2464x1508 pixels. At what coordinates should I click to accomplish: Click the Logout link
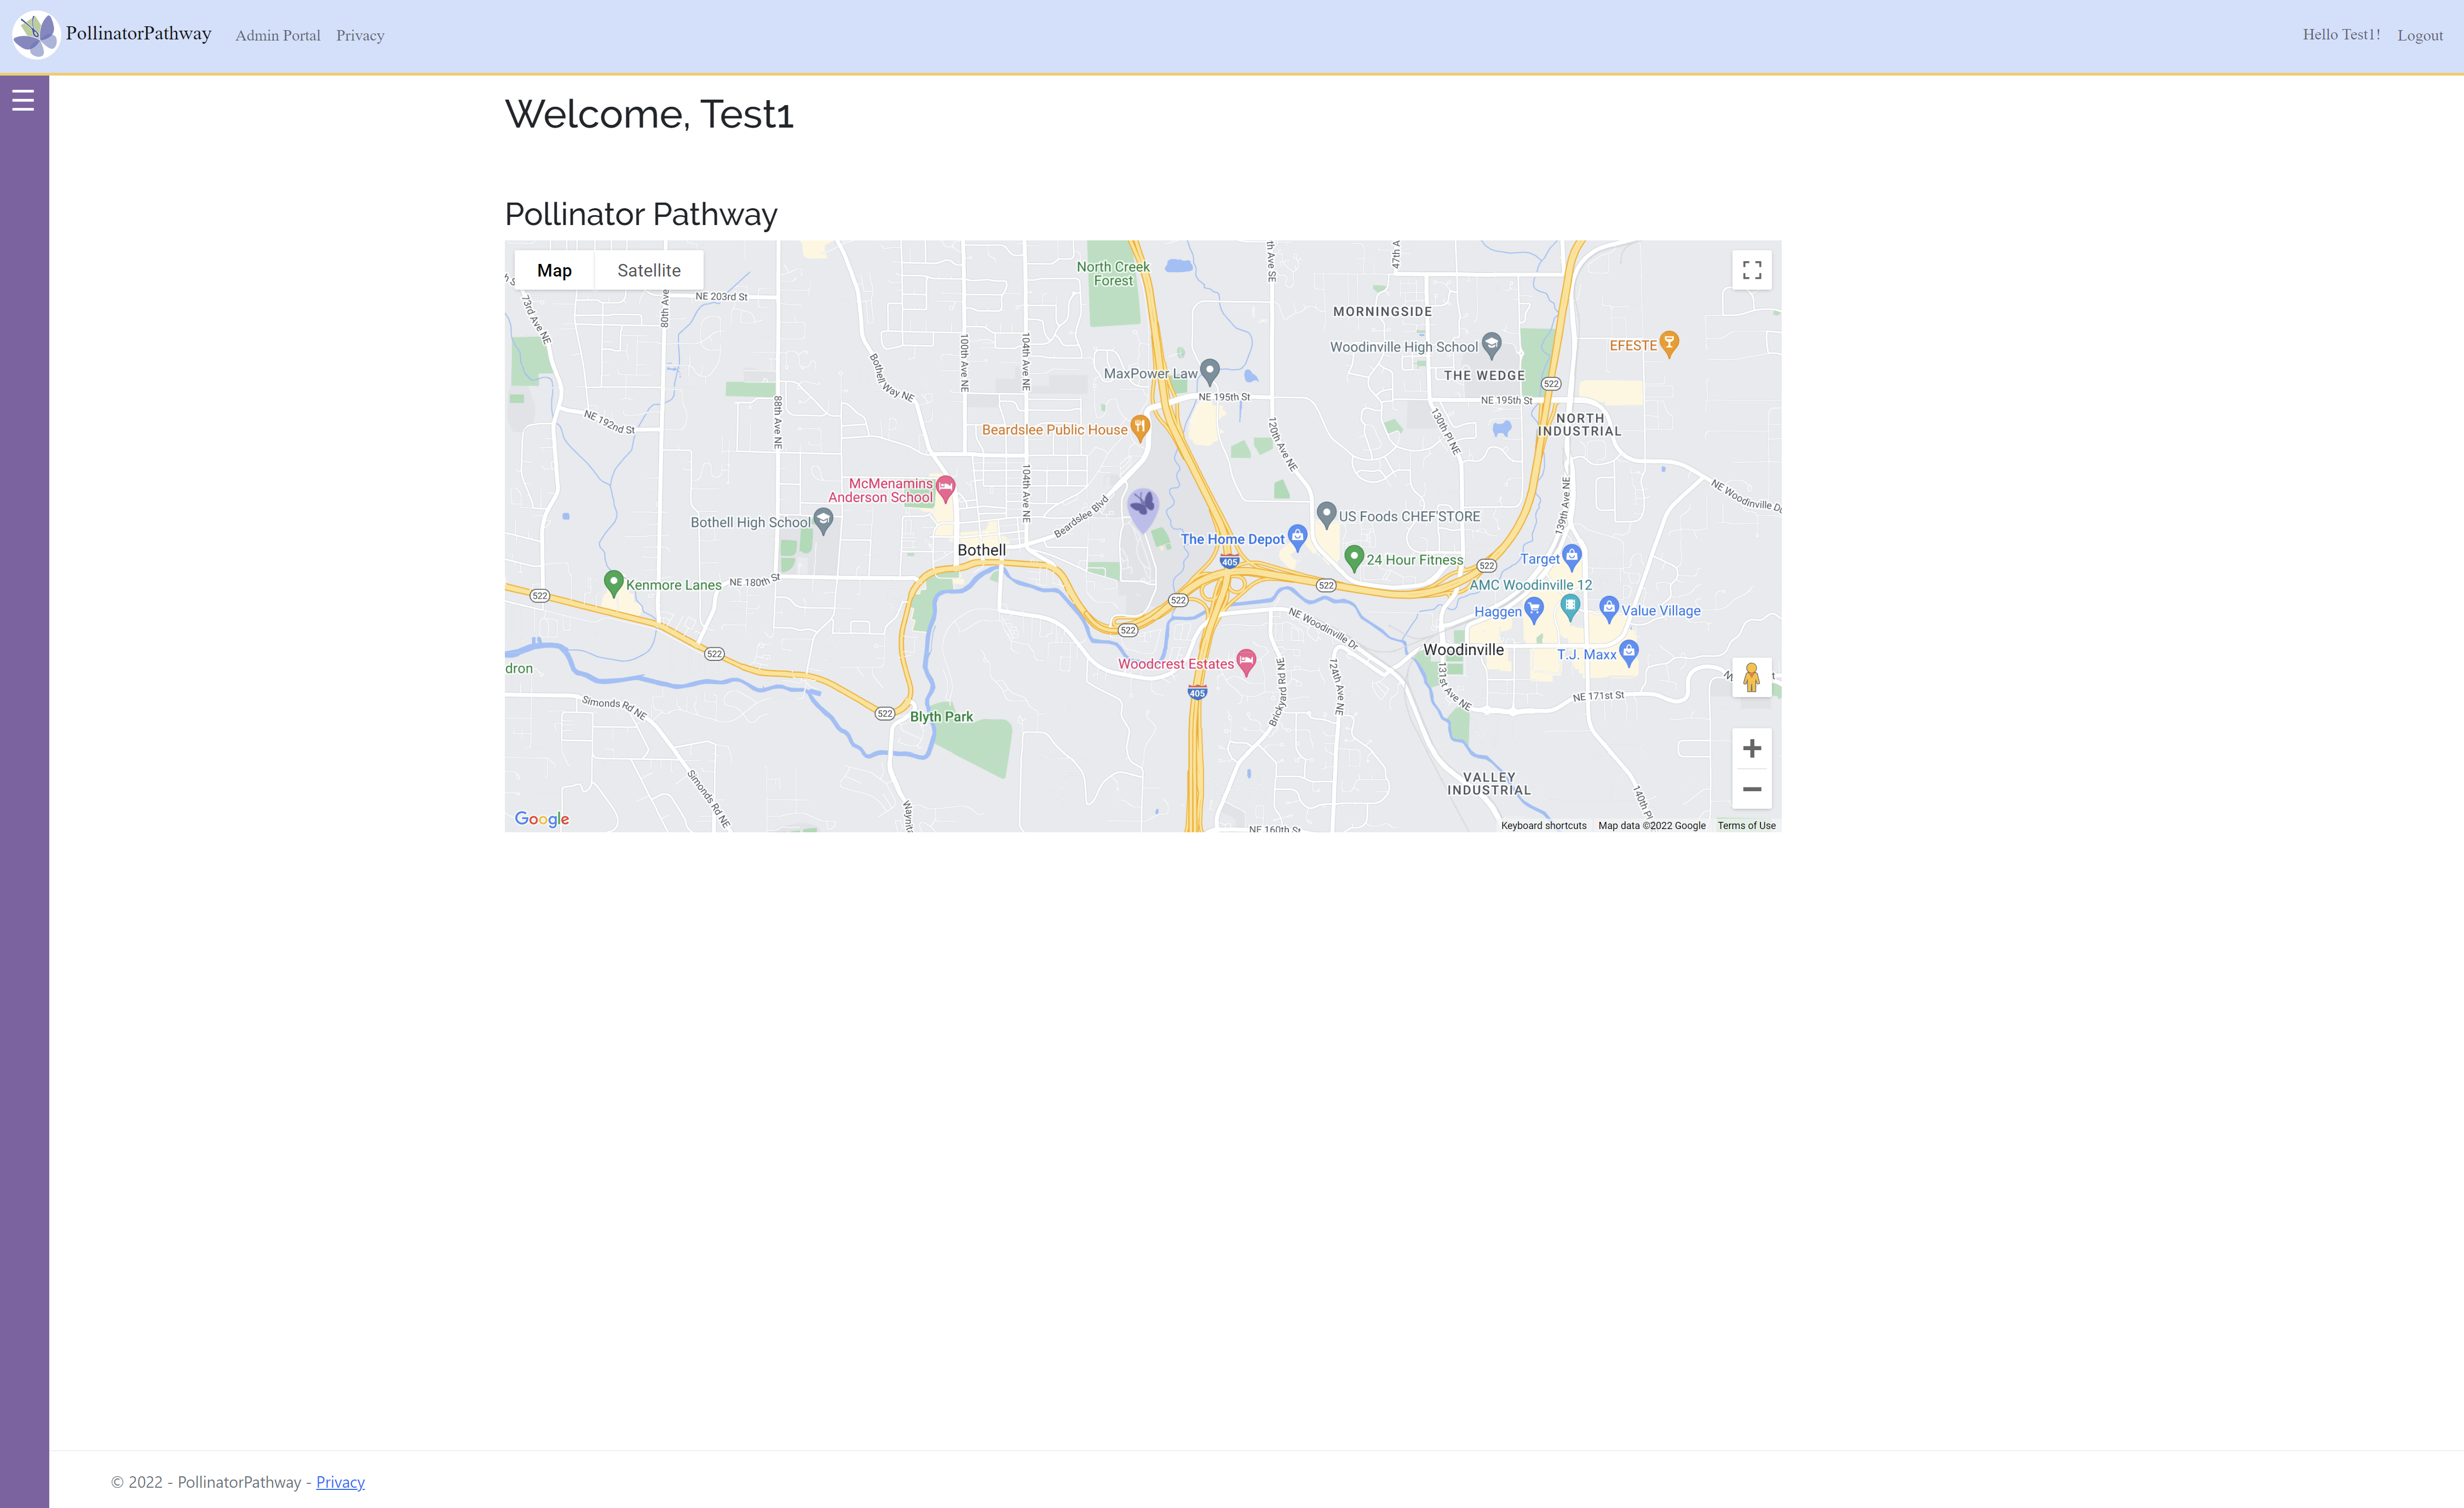2420,35
